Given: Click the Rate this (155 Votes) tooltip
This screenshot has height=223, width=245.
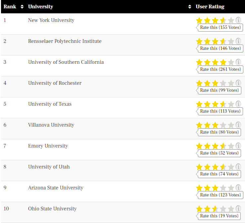Looking at the screenshot, I should [220, 27].
